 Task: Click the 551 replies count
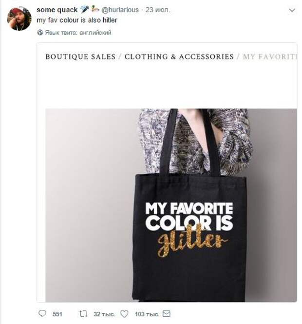[x=57, y=314]
